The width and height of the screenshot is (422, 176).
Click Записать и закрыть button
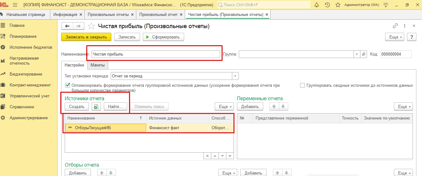(86, 37)
